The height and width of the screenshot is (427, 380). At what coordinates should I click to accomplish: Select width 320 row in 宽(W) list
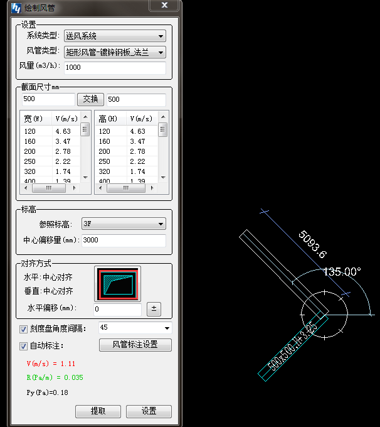click(x=50, y=171)
